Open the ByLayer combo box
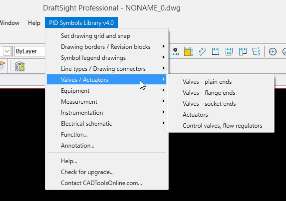 [30, 51]
